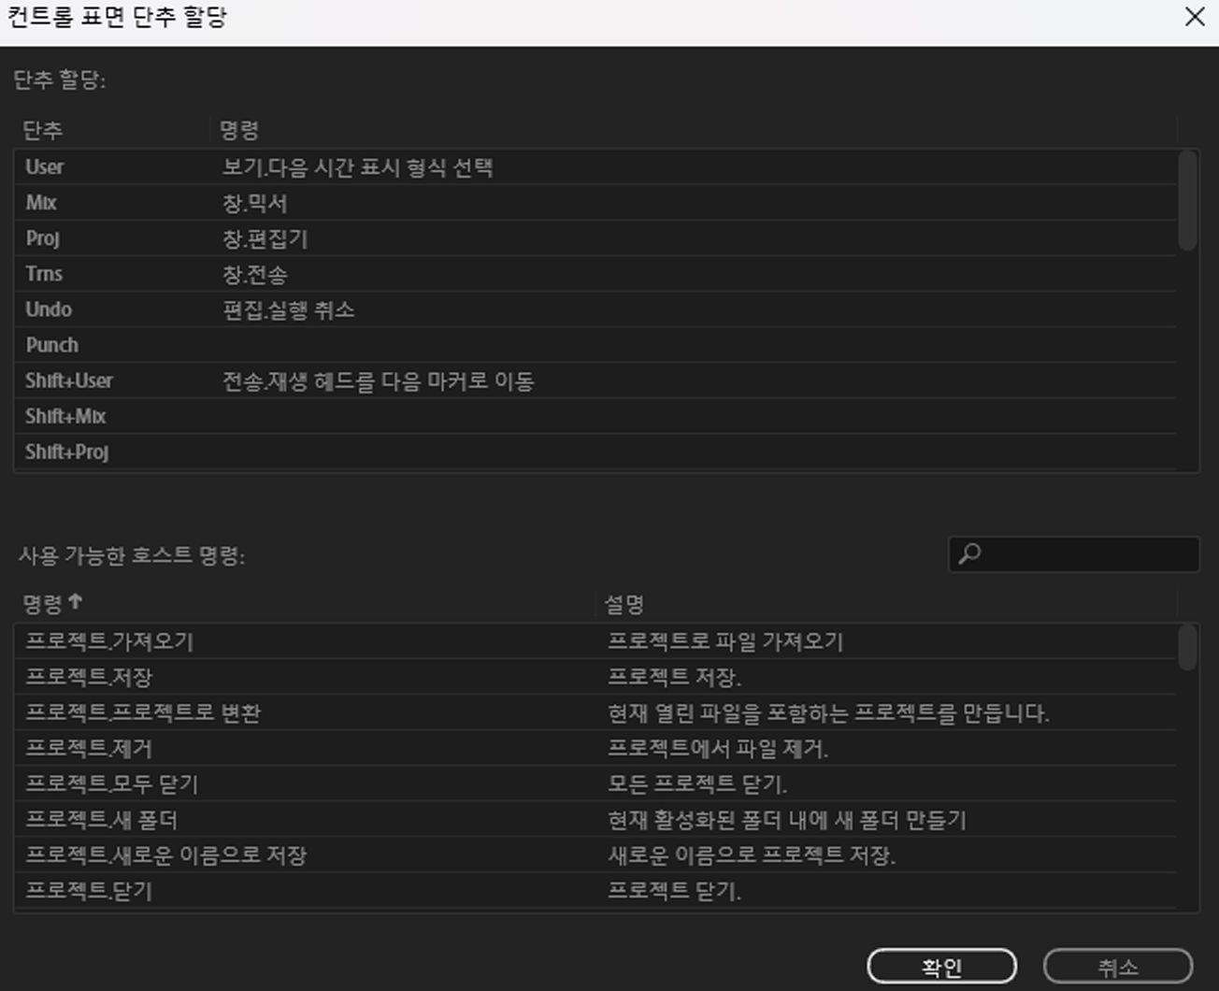1219x991 pixels.
Task: Click description 모든 프로젝트 닫기.
Action: point(697,783)
